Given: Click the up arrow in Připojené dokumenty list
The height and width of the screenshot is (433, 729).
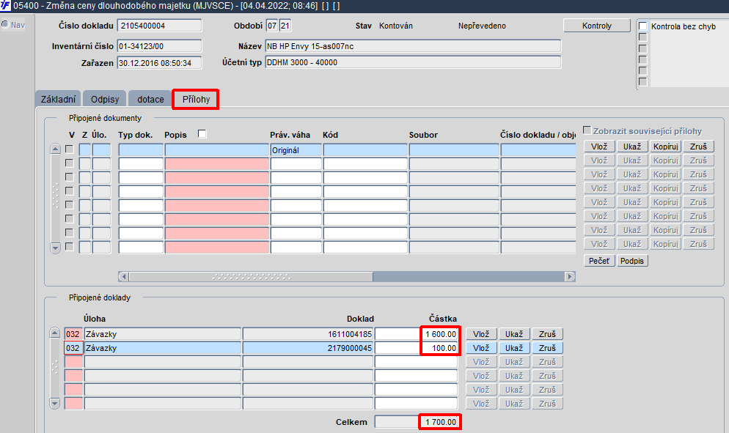Looking at the screenshot, I should coord(55,149).
